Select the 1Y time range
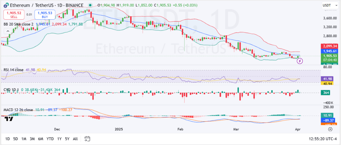This screenshot has width=341, height=145. tap(59, 139)
